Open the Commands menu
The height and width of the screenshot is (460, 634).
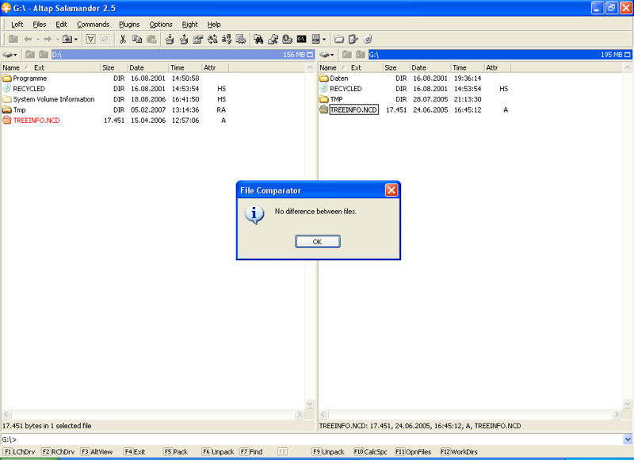93,25
